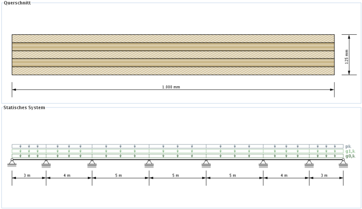Click the g1,k load label
Viewport: 362px width, 209px height.
point(349,151)
